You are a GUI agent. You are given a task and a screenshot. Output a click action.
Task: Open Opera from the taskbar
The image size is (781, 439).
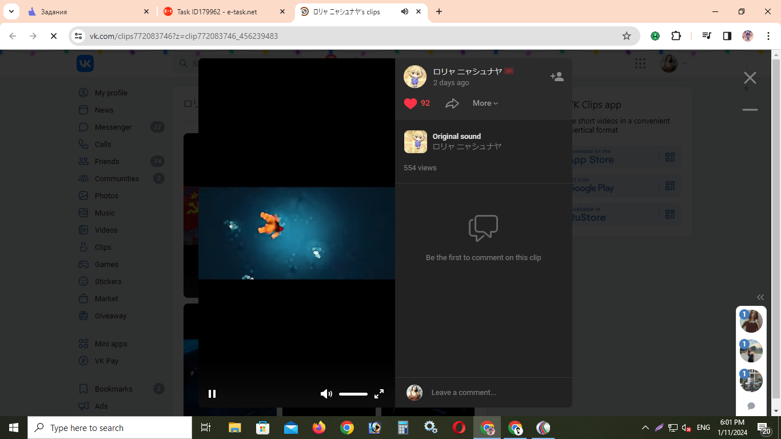(459, 428)
